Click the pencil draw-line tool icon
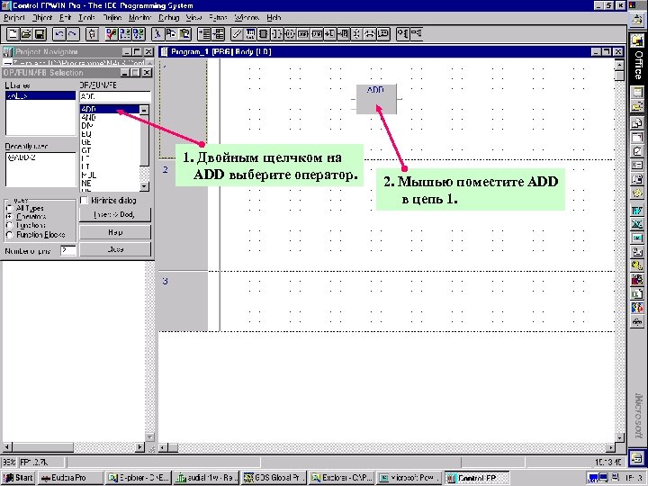648x486 pixels. 237,34
